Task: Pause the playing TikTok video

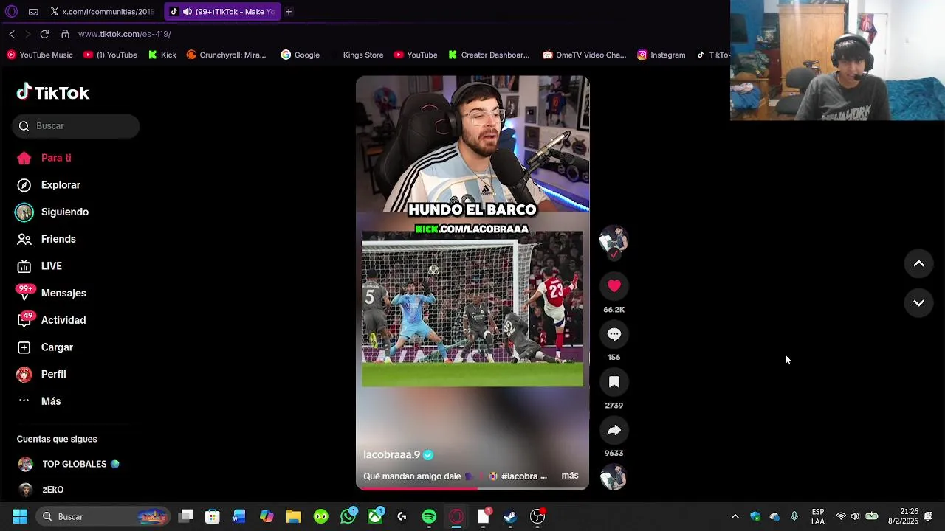Action: [x=472, y=282]
